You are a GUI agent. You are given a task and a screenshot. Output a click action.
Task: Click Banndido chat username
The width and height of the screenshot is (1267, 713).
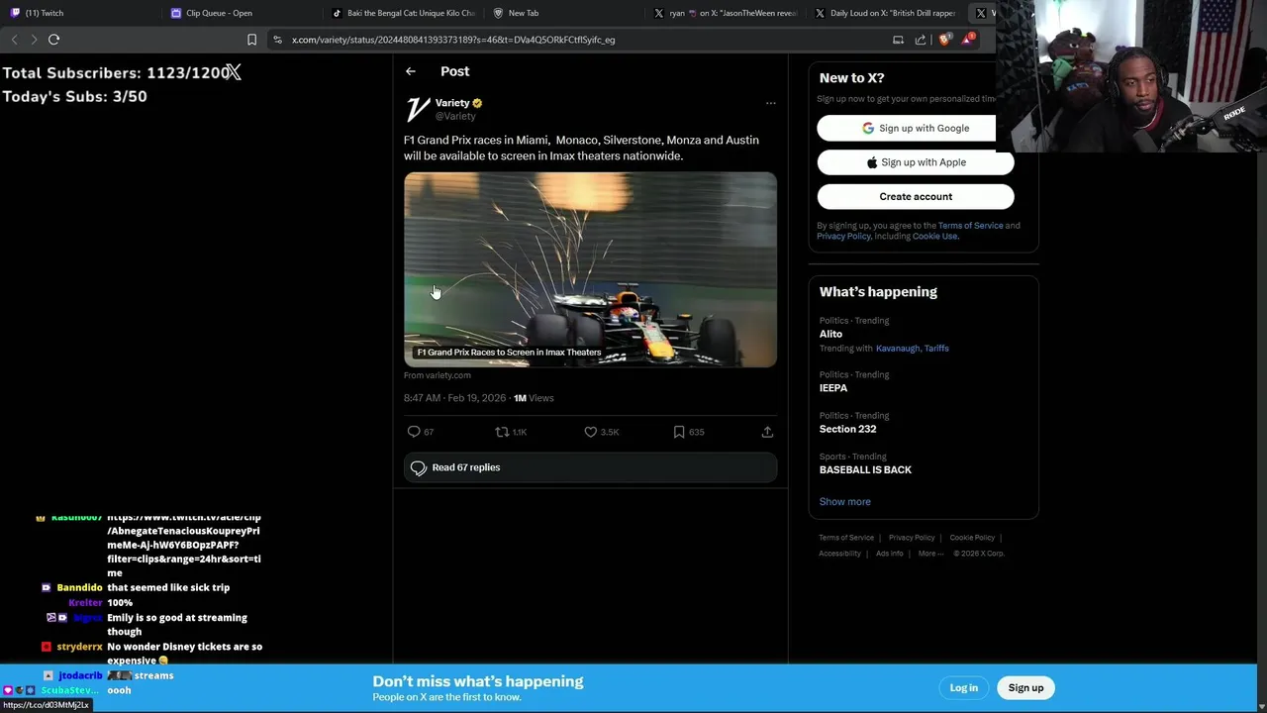click(x=79, y=587)
